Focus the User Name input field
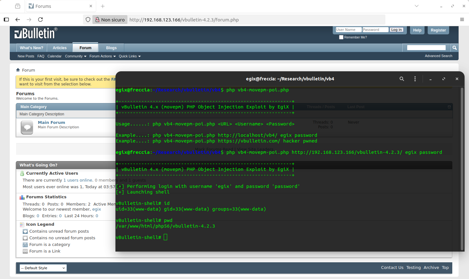The height and width of the screenshot is (279, 469). pyautogui.click(x=349, y=30)
